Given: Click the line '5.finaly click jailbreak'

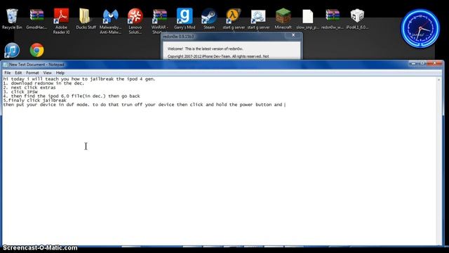Looking at the screenshot, I should click(x=34, y=100).
